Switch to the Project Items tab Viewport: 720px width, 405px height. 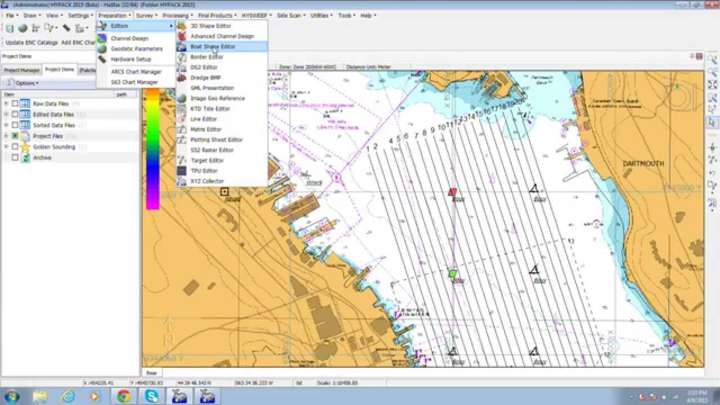tap(59, 70)
